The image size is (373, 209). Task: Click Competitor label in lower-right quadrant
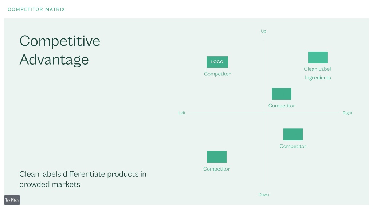click(x=293, y=146)
